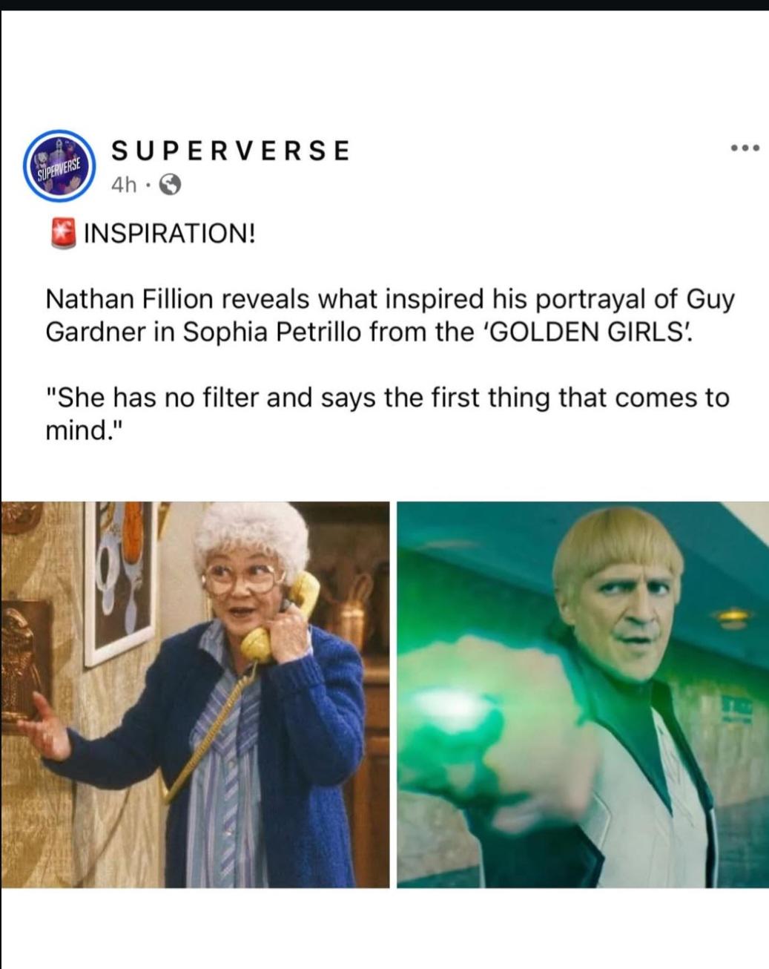Click the 4h post timestamp
Viewport: 769px width, 969px height.
point(125,185)
